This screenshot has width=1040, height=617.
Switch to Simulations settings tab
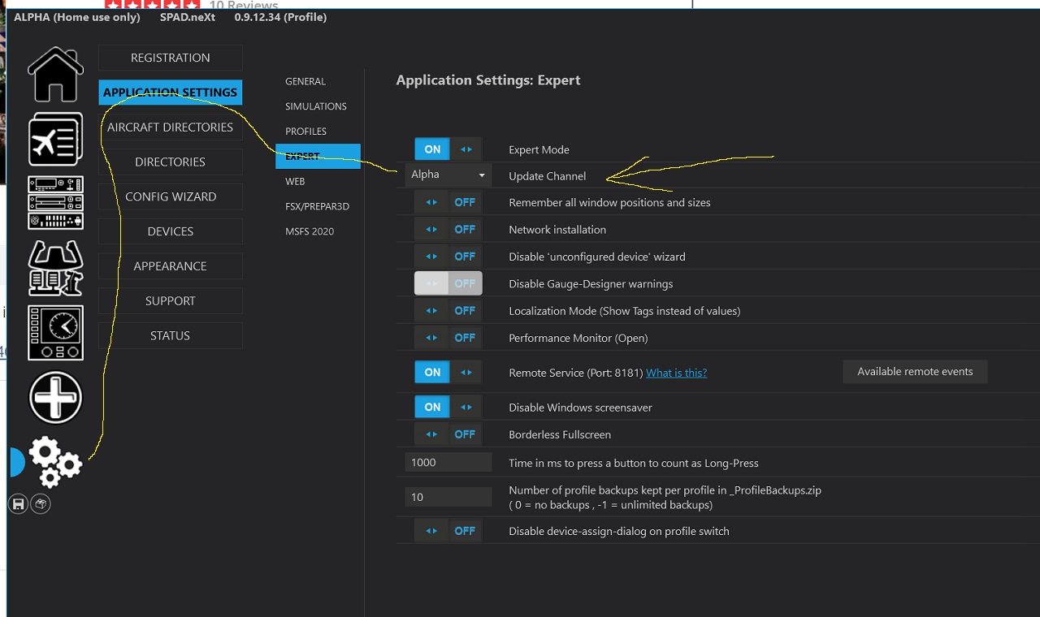316,106
